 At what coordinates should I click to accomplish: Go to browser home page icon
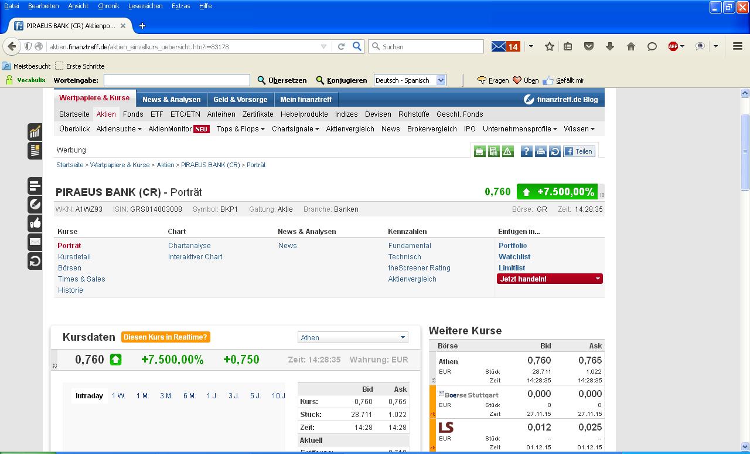click(631, 46)
